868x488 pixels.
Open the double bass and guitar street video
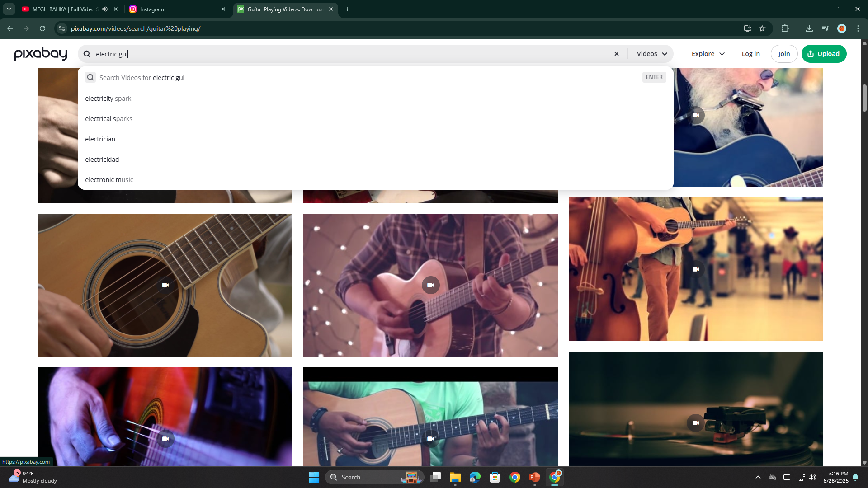coord(696,269)
